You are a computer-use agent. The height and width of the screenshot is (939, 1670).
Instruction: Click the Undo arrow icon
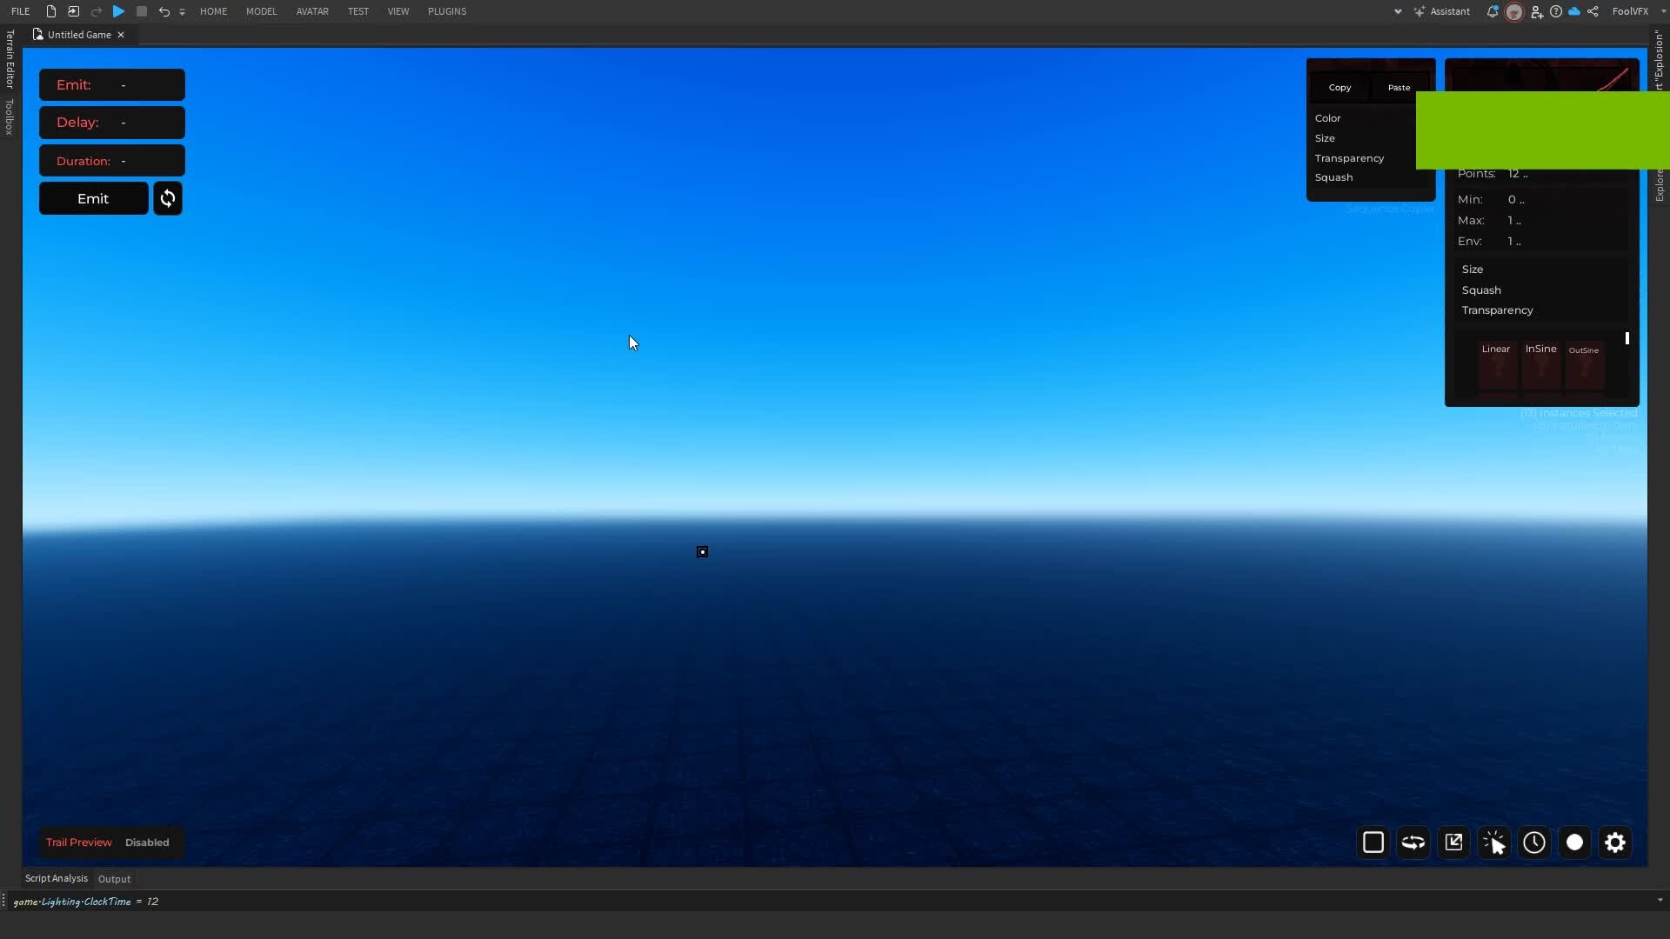pos(164,11)
